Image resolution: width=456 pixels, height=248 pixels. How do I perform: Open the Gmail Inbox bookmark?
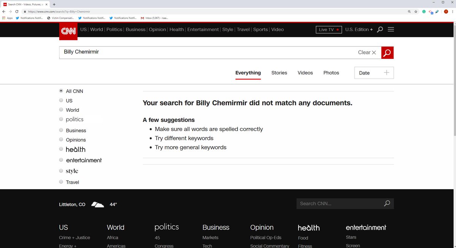point(154,18)
